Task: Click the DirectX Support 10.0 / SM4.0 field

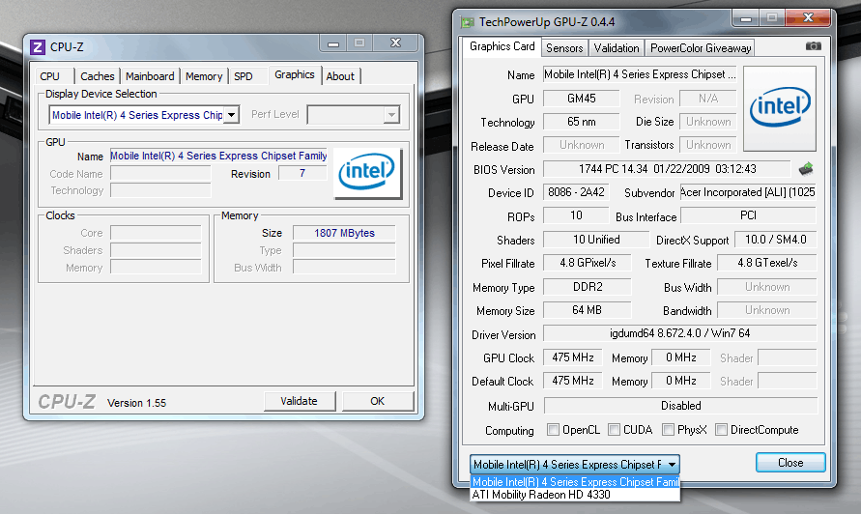Action: point(775,240)
